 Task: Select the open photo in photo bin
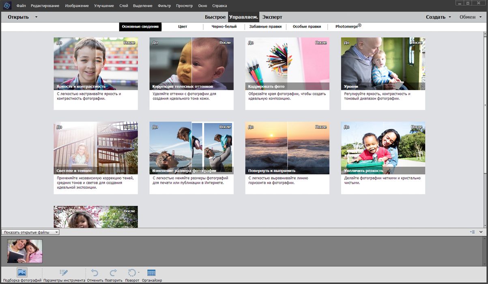click(25, 251)
